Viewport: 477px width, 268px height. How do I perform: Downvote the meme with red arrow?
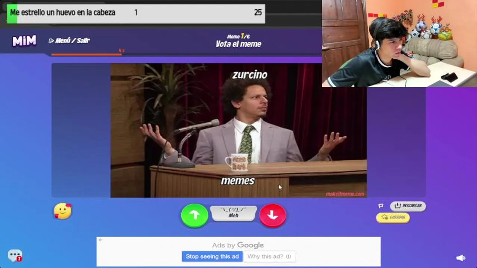[272, 215]
